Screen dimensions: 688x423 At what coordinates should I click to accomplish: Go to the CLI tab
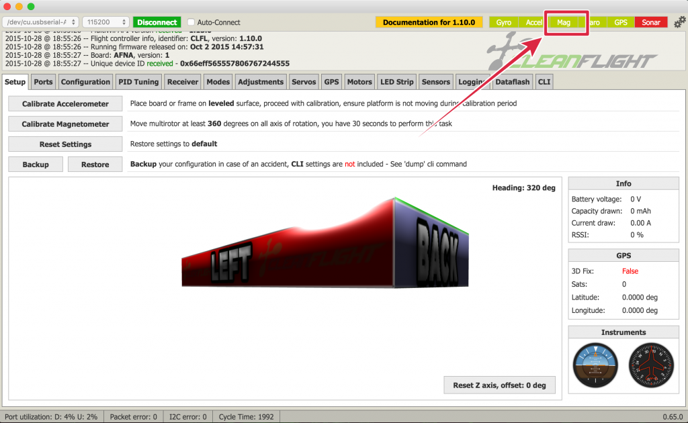pos(544,82)
